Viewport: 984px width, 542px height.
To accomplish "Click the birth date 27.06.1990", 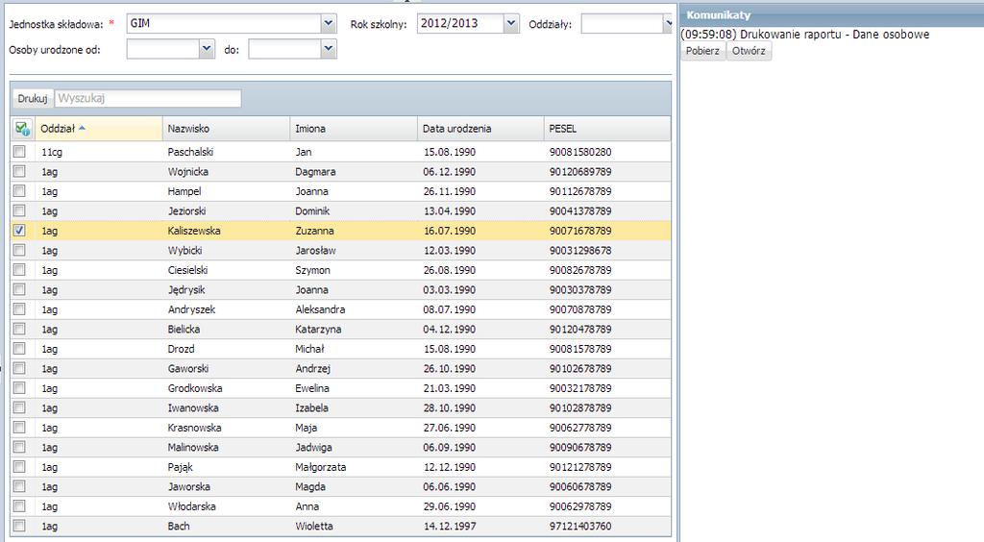I will [x=450, y=428].
